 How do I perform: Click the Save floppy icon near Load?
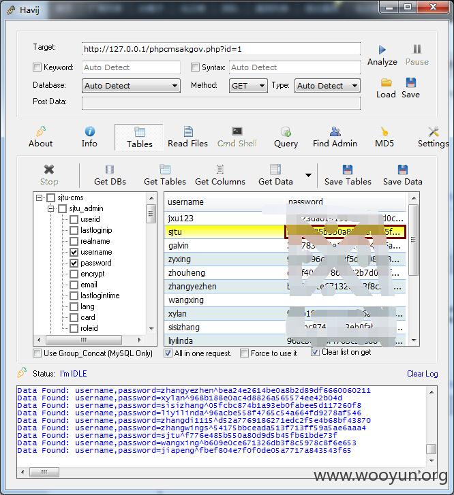coord(410,82)
